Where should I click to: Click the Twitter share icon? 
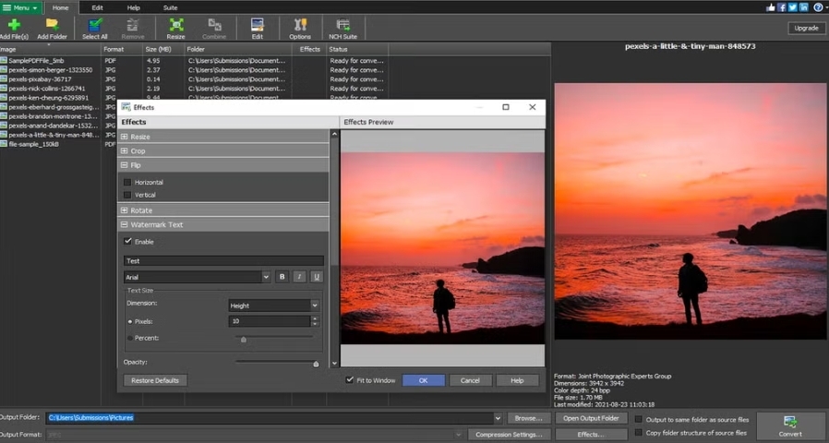click(792, 7)
